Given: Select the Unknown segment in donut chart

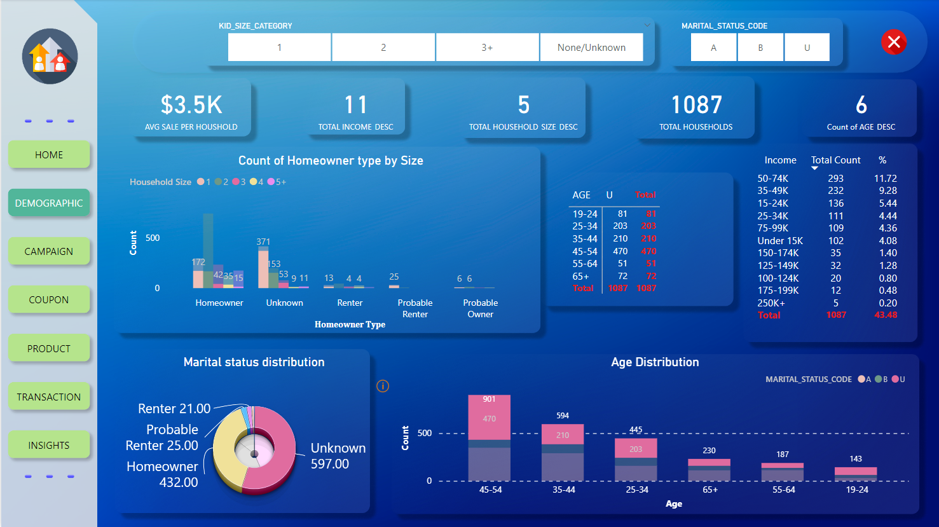Looking at the screenshot, I should [x=282, y=451].
